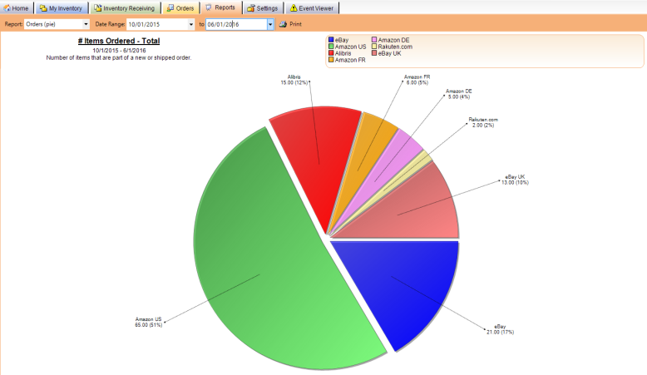The width and height of the screenshot is (647, 375).
Task: Click the Event Viewer warning icon
Action: coord(293,7)
